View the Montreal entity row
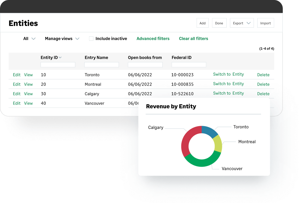Screen dimensions: 299x203 pyautogui.click(x=29, y=84)
